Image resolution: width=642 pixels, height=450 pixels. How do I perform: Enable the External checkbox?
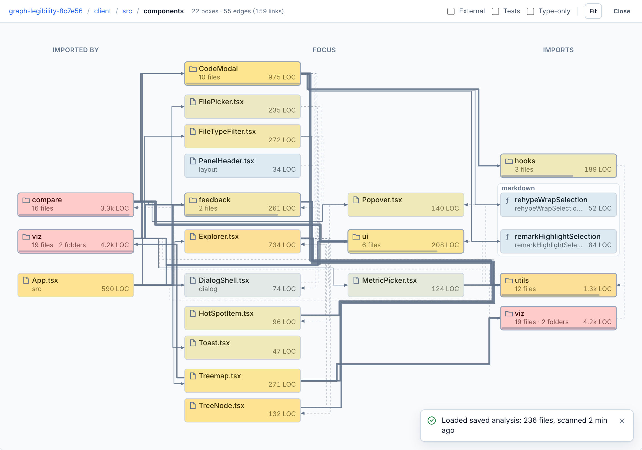click(x=451, y=11)
